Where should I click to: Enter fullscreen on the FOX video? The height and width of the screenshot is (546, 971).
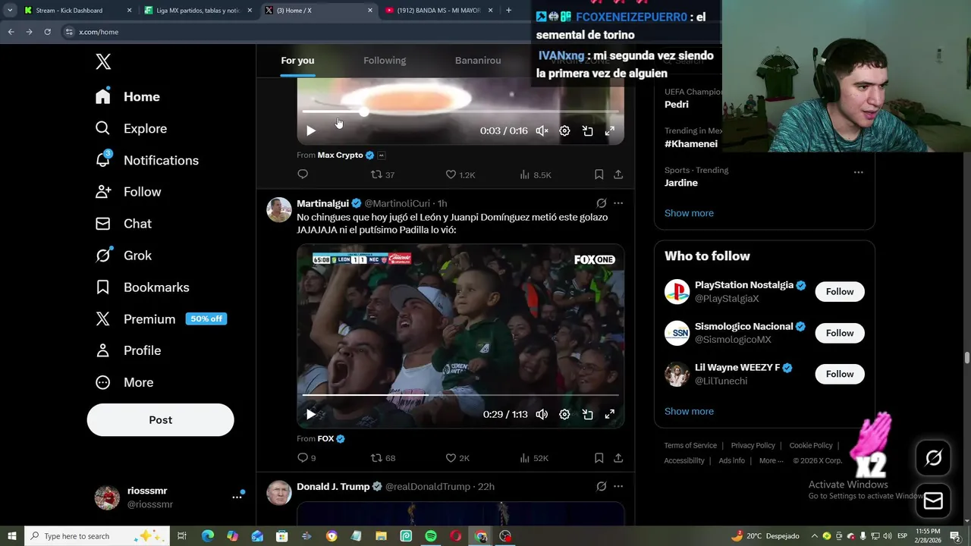609,414
